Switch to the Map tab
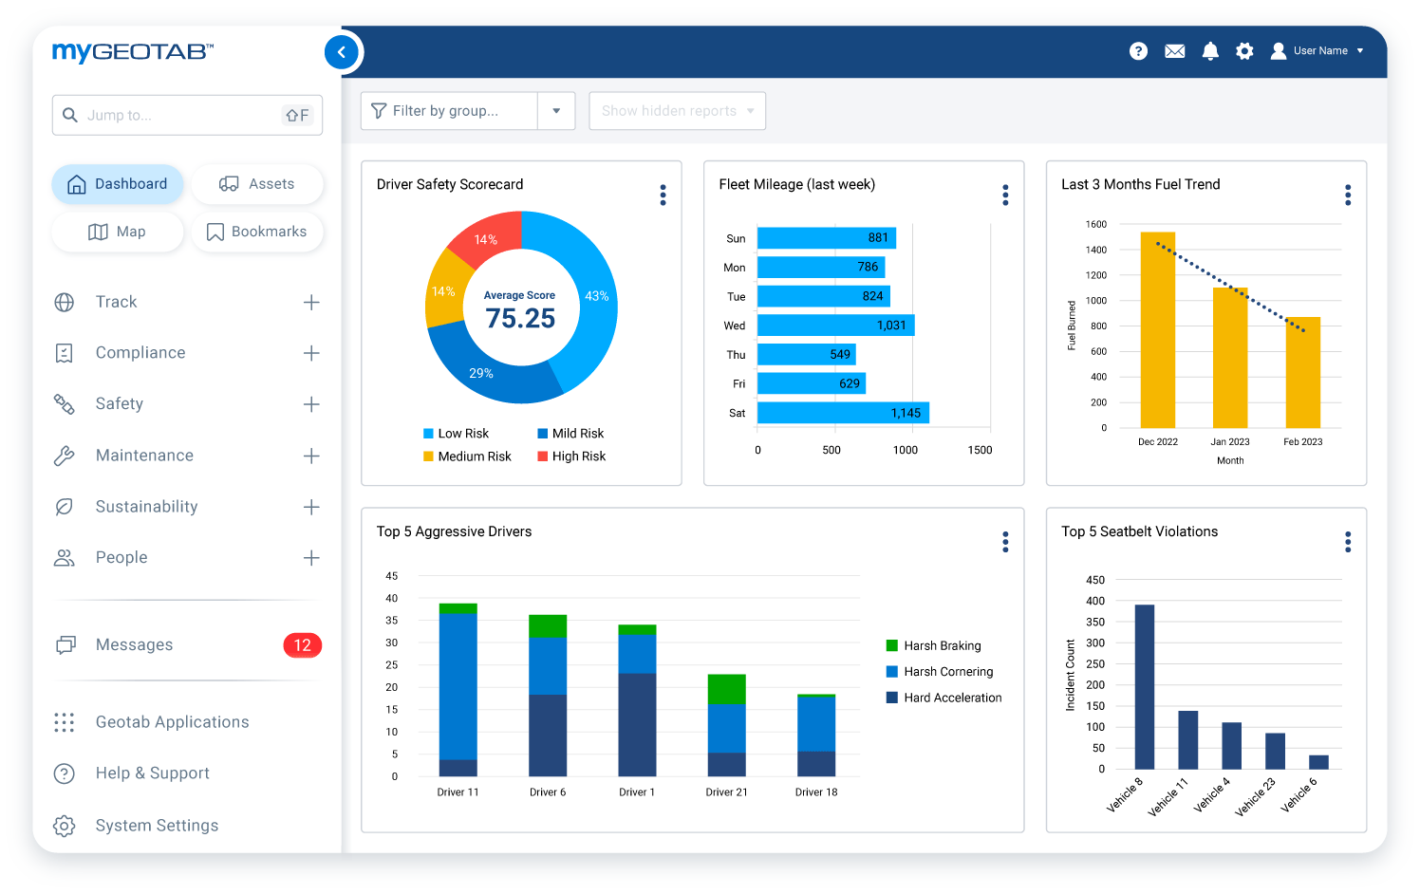 [x=117, y=232]
